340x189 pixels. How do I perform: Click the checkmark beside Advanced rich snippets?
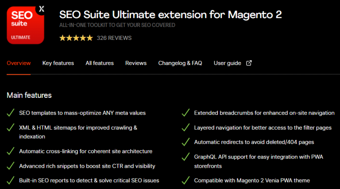pos(11,166)
